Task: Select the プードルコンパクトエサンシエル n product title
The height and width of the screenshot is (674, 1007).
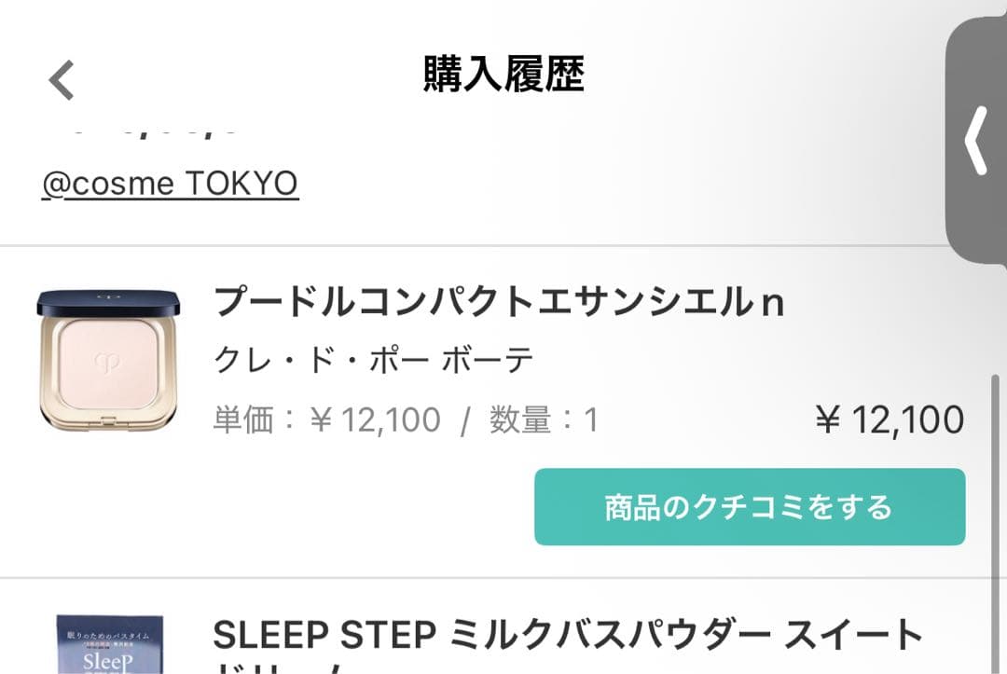Action: [499, 302]
